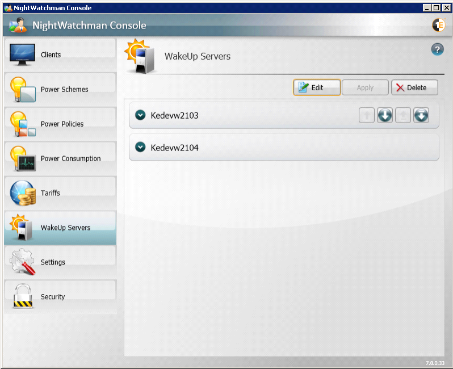This screenshot has height=369, width=453.
Task: Expand the Kedevw2103 server entry
Action: coord(140,115)
